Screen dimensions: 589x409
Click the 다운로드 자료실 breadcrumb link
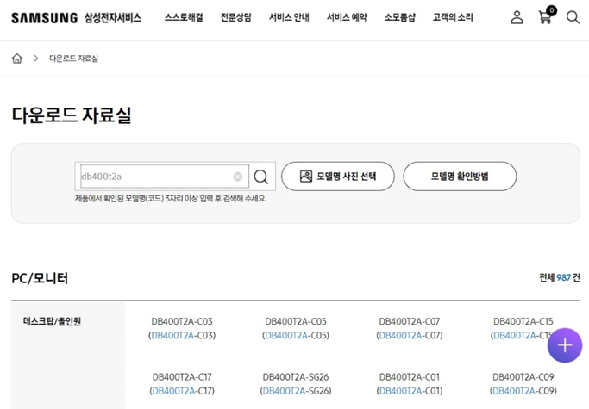coord(73,59)
